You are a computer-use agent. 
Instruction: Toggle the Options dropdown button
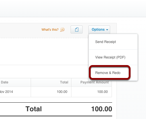point(99,30)
